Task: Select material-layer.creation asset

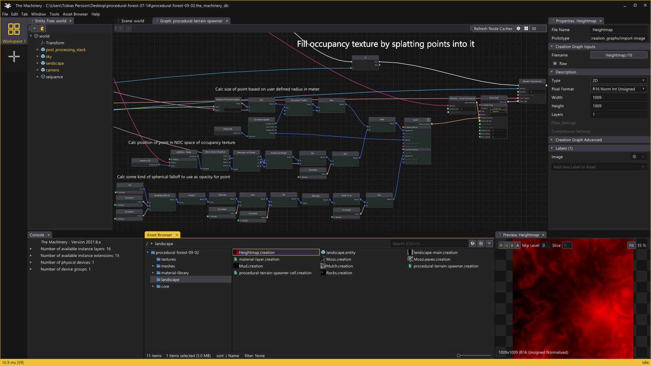Action: pyautogui.click(x=256, y=259)
